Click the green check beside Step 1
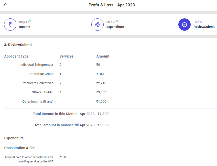 coord(30,22)
